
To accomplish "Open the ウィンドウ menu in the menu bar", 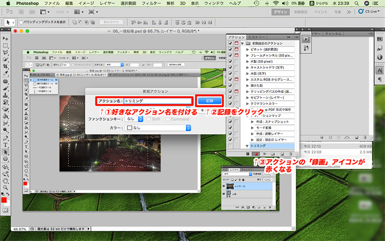I will pyautogui.click(x=214, y=3).
